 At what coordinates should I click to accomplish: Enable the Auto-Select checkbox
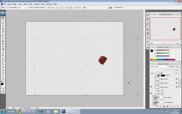point(9,7)
